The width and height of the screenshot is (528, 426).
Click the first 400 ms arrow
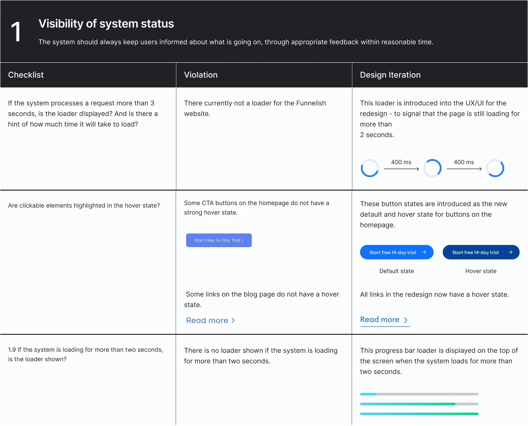(401, 169)
